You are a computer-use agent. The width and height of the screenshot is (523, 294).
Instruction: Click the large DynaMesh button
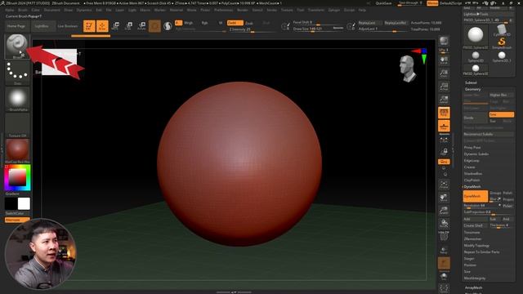click(476, 196)
